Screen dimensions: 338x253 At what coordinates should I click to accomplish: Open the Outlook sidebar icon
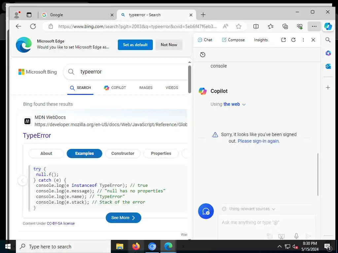pyautogui.click(x=328, y=66)
